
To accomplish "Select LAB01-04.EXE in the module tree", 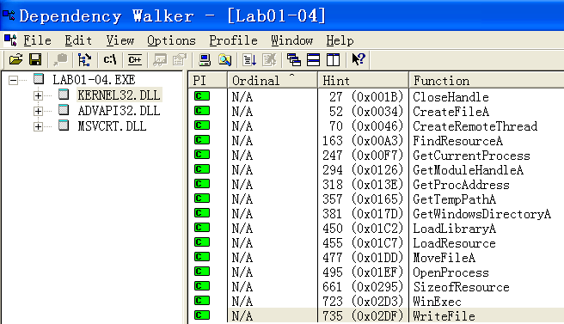I will 95,79.
